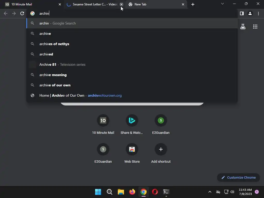Reload the page with the refresh icon
Screen dimensions: 264x198
[22, 13]
